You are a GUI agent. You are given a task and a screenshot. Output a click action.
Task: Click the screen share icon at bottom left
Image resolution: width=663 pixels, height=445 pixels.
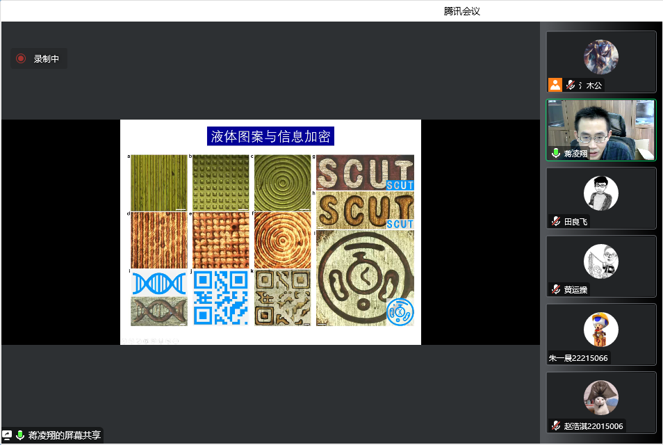click(x=7, y=435)
